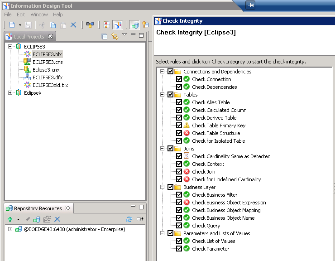Uncheck the Check Join checkbox
Image resolution: width=335 pixels, height=261 pixels.
(179, 172)
